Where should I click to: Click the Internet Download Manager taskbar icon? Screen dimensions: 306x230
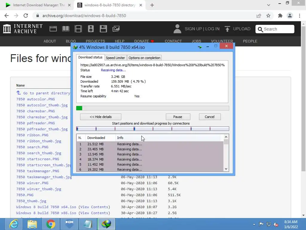(106, 224)
